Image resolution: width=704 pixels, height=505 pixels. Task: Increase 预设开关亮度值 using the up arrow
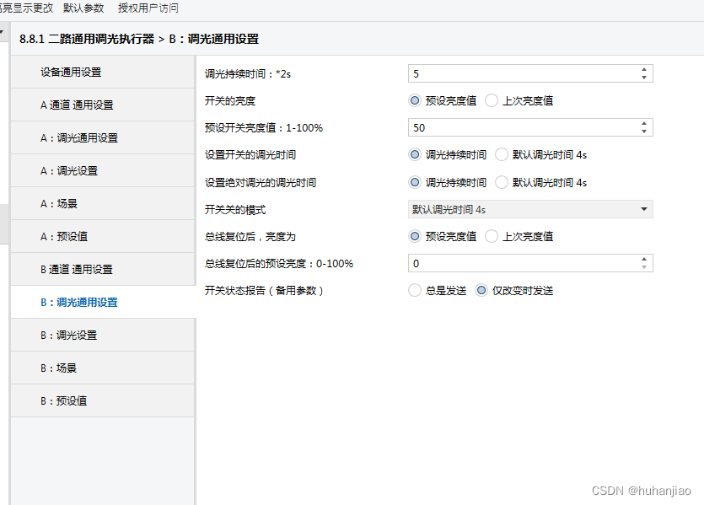click(644, 124)
